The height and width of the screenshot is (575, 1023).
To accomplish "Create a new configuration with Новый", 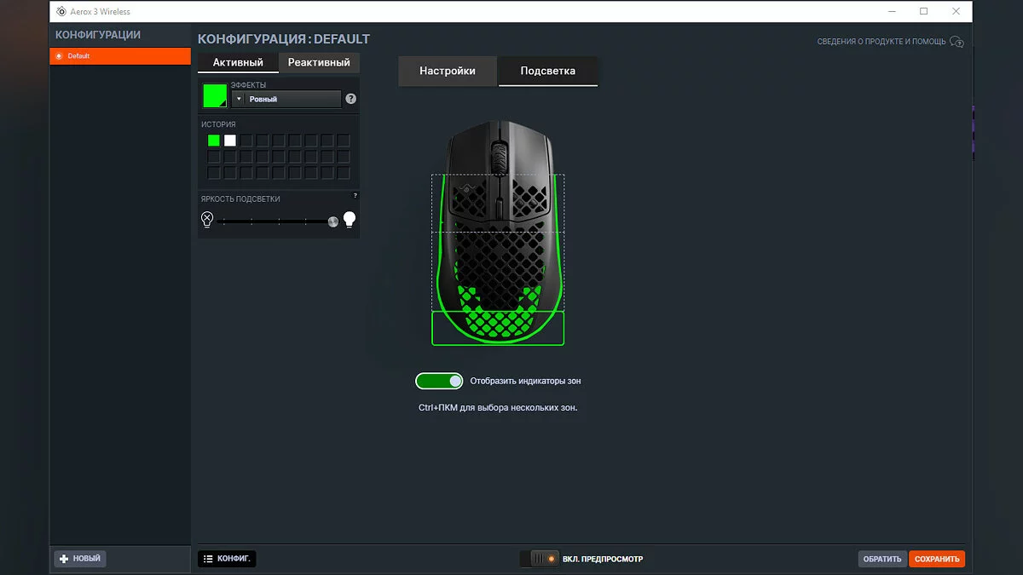I will pos(80,559).
